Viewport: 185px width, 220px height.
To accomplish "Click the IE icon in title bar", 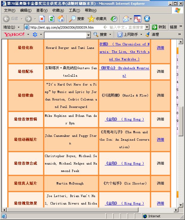I will (4, 3).
